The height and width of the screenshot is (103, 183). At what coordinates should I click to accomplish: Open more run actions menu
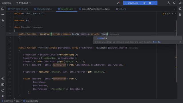(x=155, y=3)
